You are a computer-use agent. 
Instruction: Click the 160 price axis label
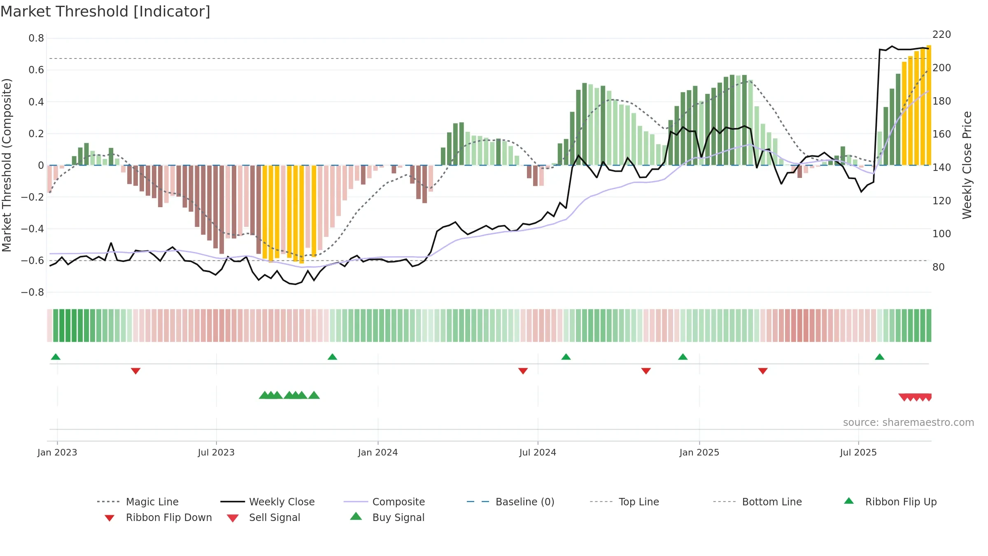coord(942,134)
